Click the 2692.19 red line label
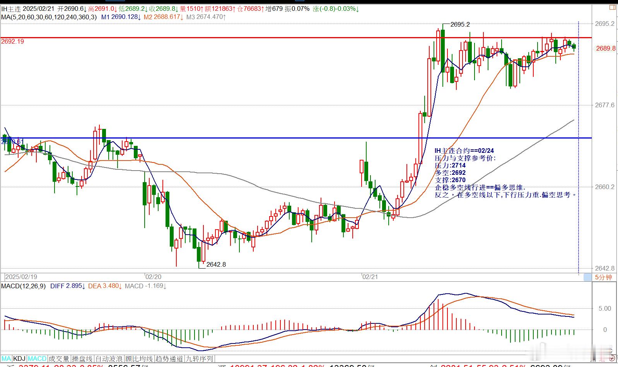Image resolution: width=618 pixels, height=367 pixels. pyautogui.click(x=12, y=41)
